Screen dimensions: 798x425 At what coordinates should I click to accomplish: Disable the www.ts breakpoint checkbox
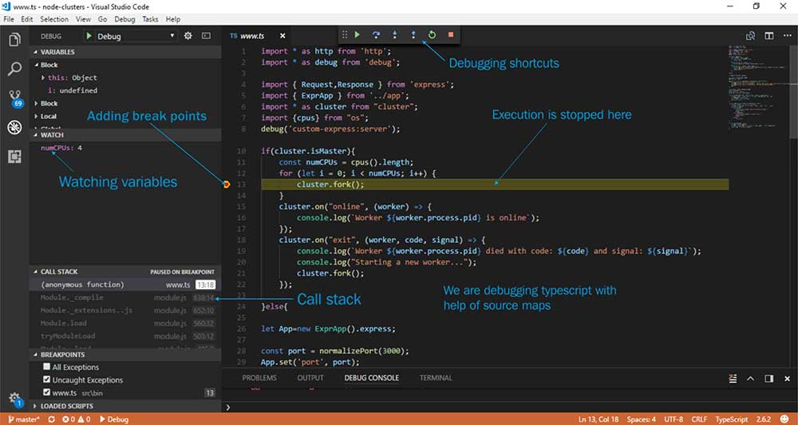tap(47, 392)
